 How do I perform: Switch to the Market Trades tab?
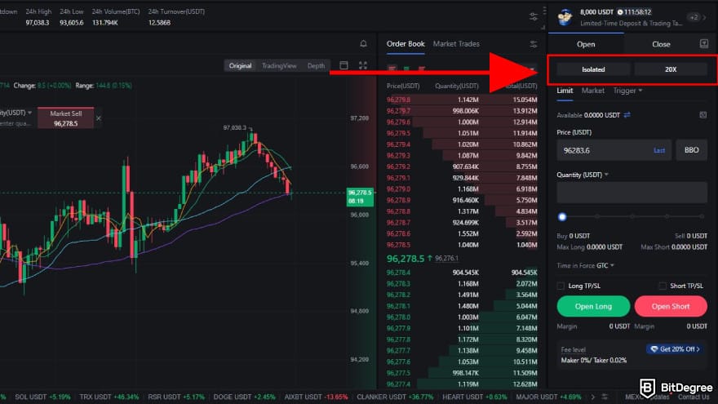pyautogui.click(x=456, y=44)
